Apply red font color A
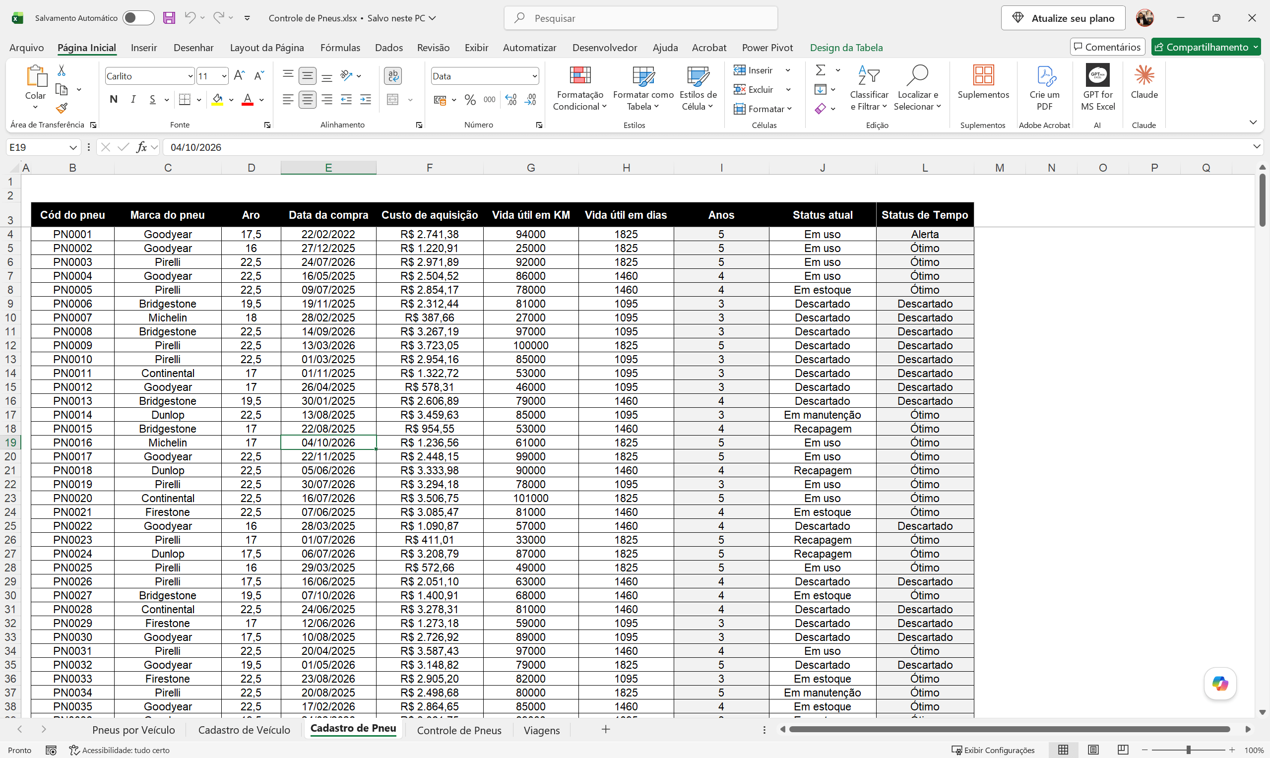The width and height of the screenshot is (1270, 758). [248, 100]
